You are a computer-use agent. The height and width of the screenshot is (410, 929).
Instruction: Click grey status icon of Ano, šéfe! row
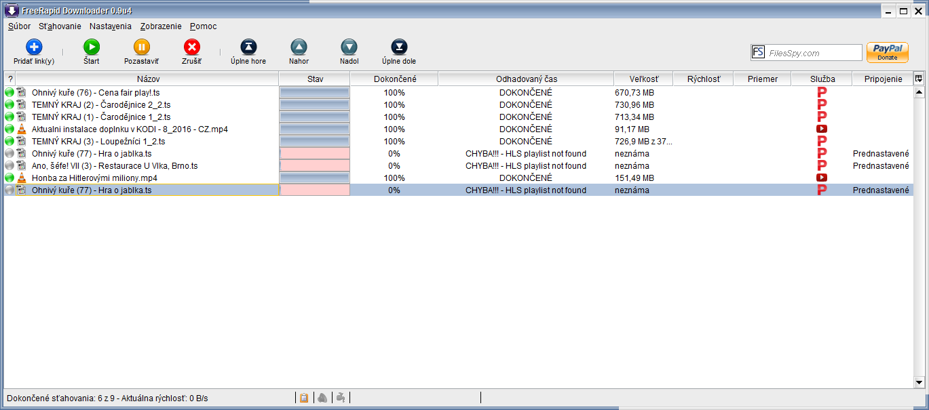(x=10, y=165)
